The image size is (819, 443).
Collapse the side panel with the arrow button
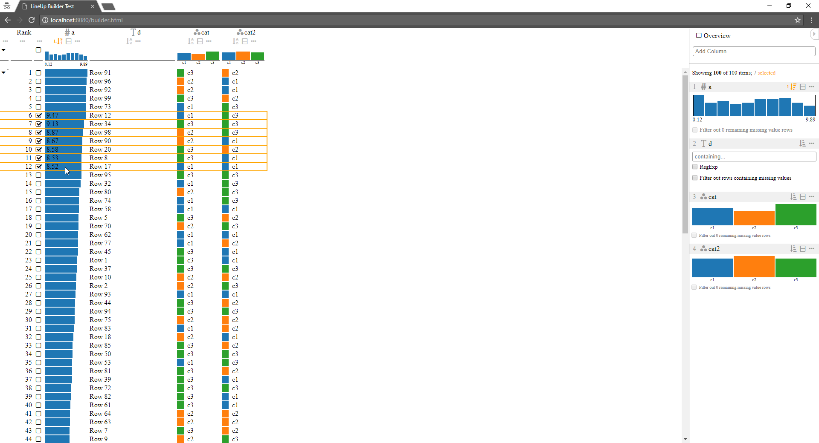click(815, 34)
